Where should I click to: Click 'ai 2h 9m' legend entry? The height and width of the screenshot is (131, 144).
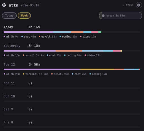(x=11, y=37)
